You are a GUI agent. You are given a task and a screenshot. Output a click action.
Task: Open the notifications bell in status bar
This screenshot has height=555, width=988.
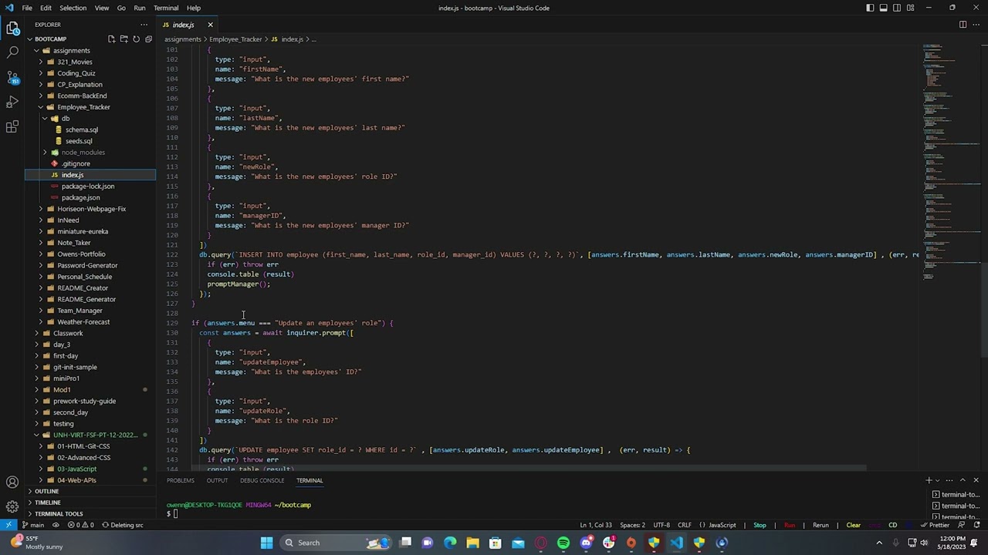pos(976,525)
